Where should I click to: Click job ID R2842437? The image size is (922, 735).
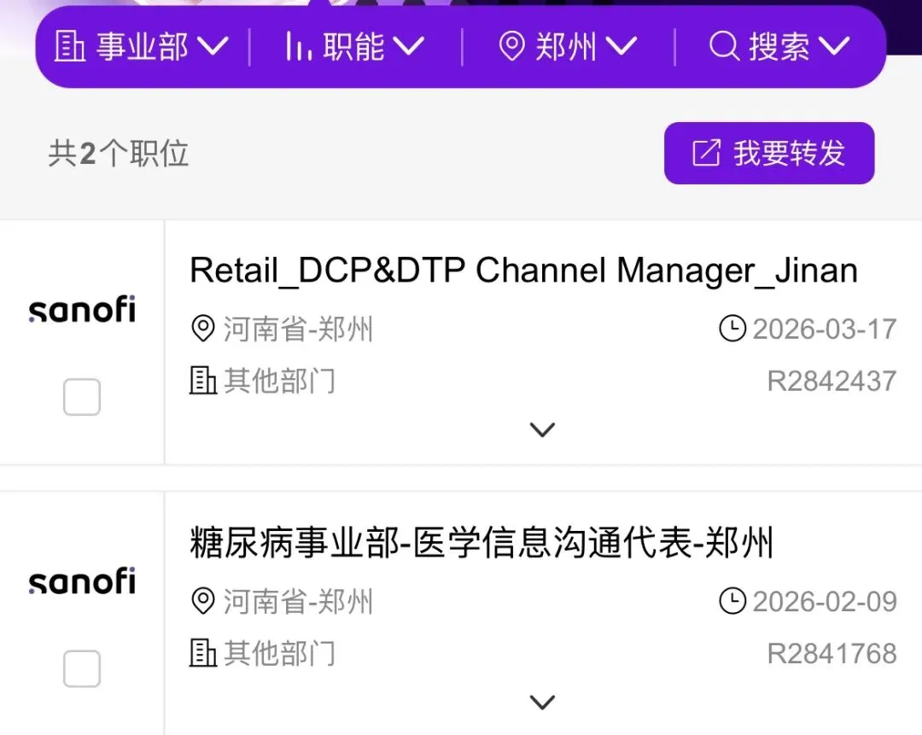[x=832, y=381]
